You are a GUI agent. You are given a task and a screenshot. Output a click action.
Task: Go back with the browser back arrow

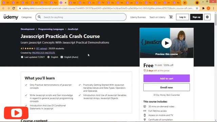pos(3,8)
